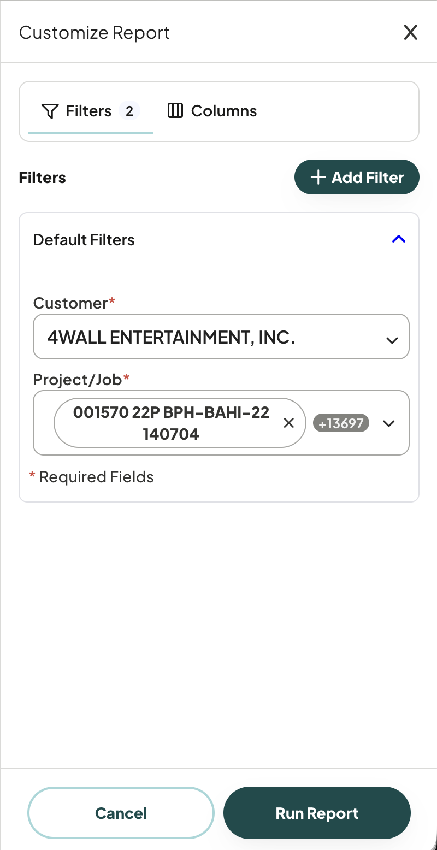Image resolution: width=437 pixels, height=850 pixels.
Task: Click the Add Filter button
Action: 357,177
